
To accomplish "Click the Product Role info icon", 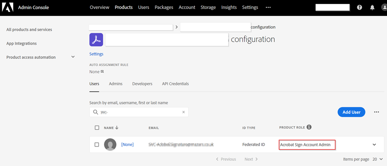I will [309, 127].
